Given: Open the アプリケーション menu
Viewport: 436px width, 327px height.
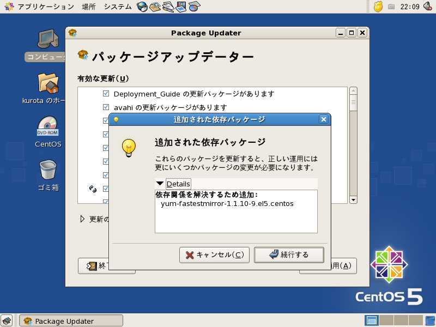Looking at the screenshot, I should pyautogui.click(x=46, y=7).
